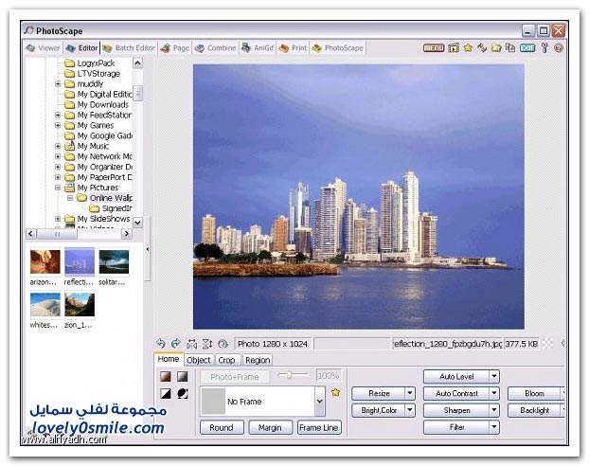Viewport: 589px width, 466px height.
Task: Switch to the Batch Editor tab
Action: pyautogui.click(x=130, y=47)
